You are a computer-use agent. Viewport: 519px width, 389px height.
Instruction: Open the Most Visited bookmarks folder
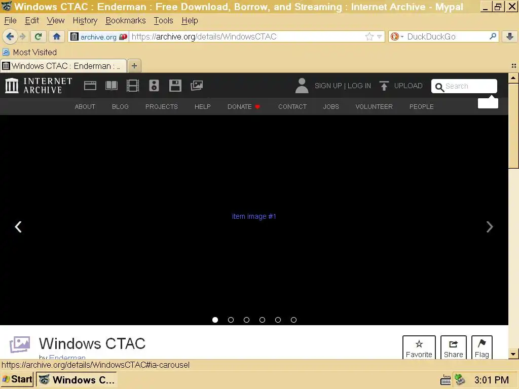click(x=29, y=52)
